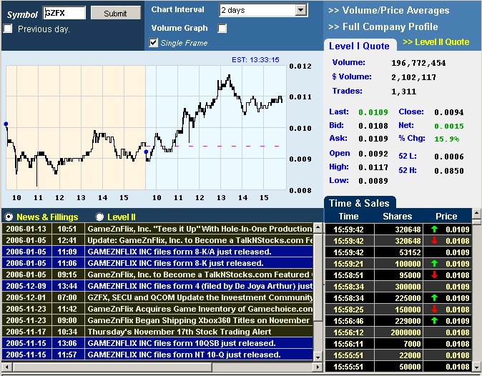The image size is (482, 376).
Task: Click the Symbol input field
Action: click(64, 13)
